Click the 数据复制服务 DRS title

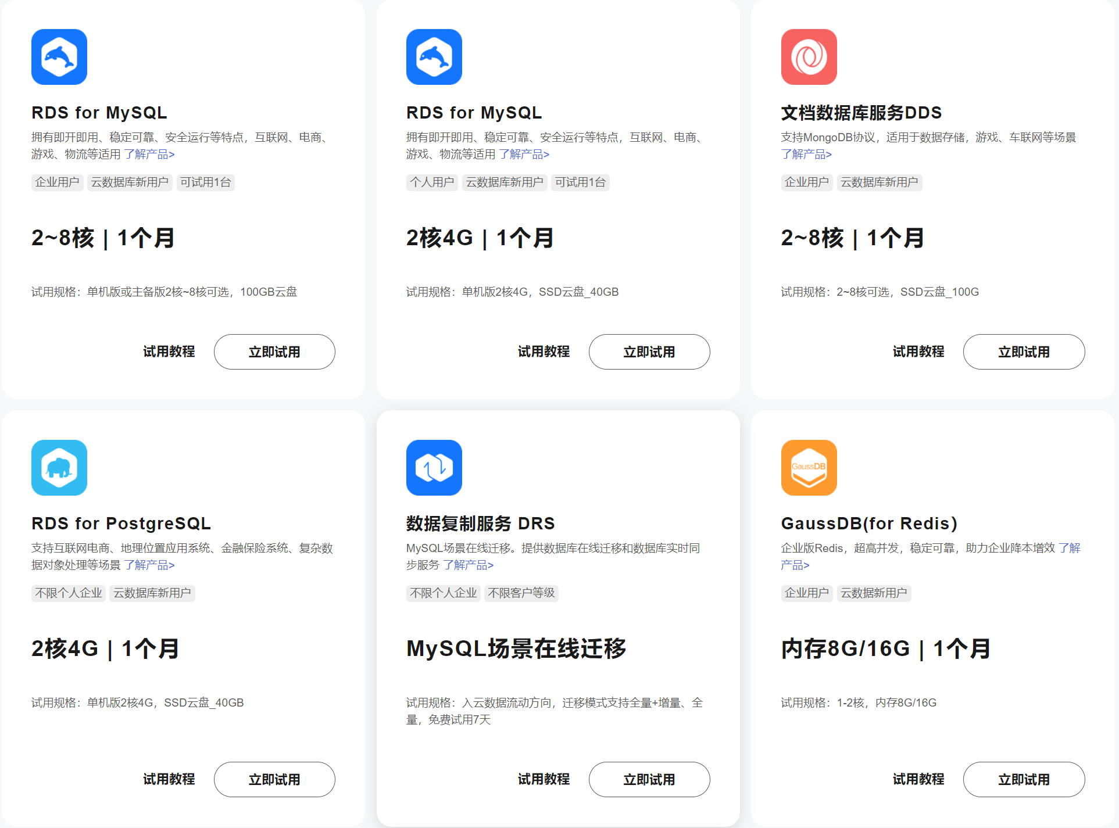tap(480, 524)
